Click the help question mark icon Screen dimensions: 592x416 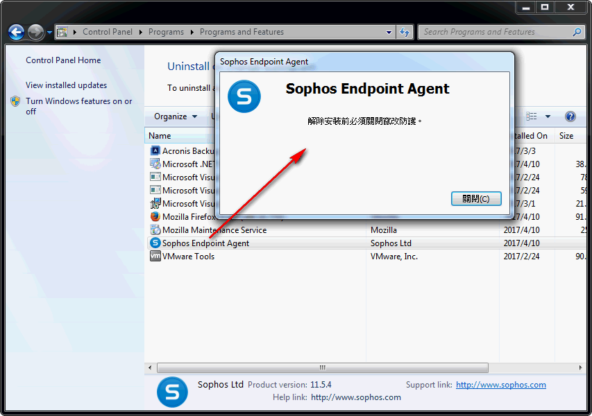click(x=570, y=116)
